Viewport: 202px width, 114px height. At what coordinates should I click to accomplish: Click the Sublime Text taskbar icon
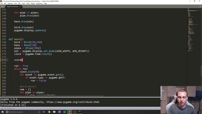pos(70,112)
